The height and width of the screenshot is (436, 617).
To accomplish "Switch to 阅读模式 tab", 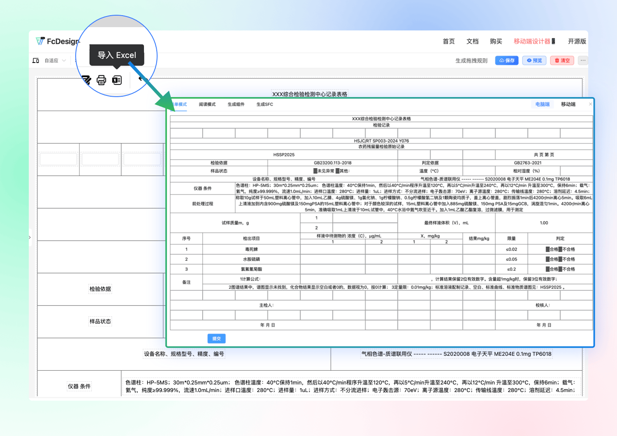I will coord(207,104).
